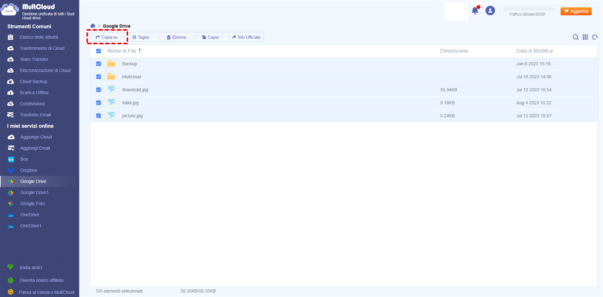Click the picture.jpg image file icon
This screenshot has height=297, width=603.
pyautogui.click(x=111, y=116)
